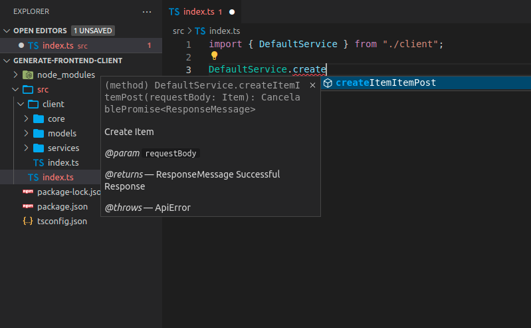Open index.ts inside the client folder
Image resolution: width=531 pixels, height=328 pixels.
[x=63, y=163]
